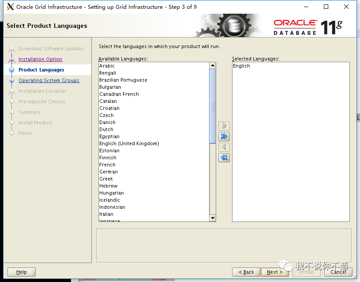Click the Summary step

(30, 112)
